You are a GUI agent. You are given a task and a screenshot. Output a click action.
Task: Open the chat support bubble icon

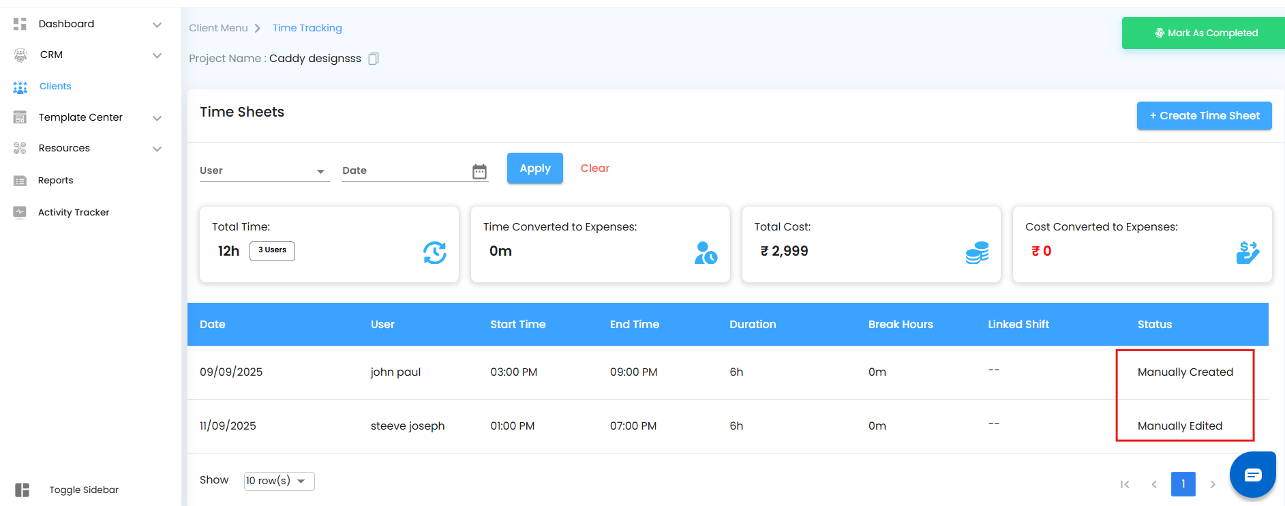pos(1252,475)
